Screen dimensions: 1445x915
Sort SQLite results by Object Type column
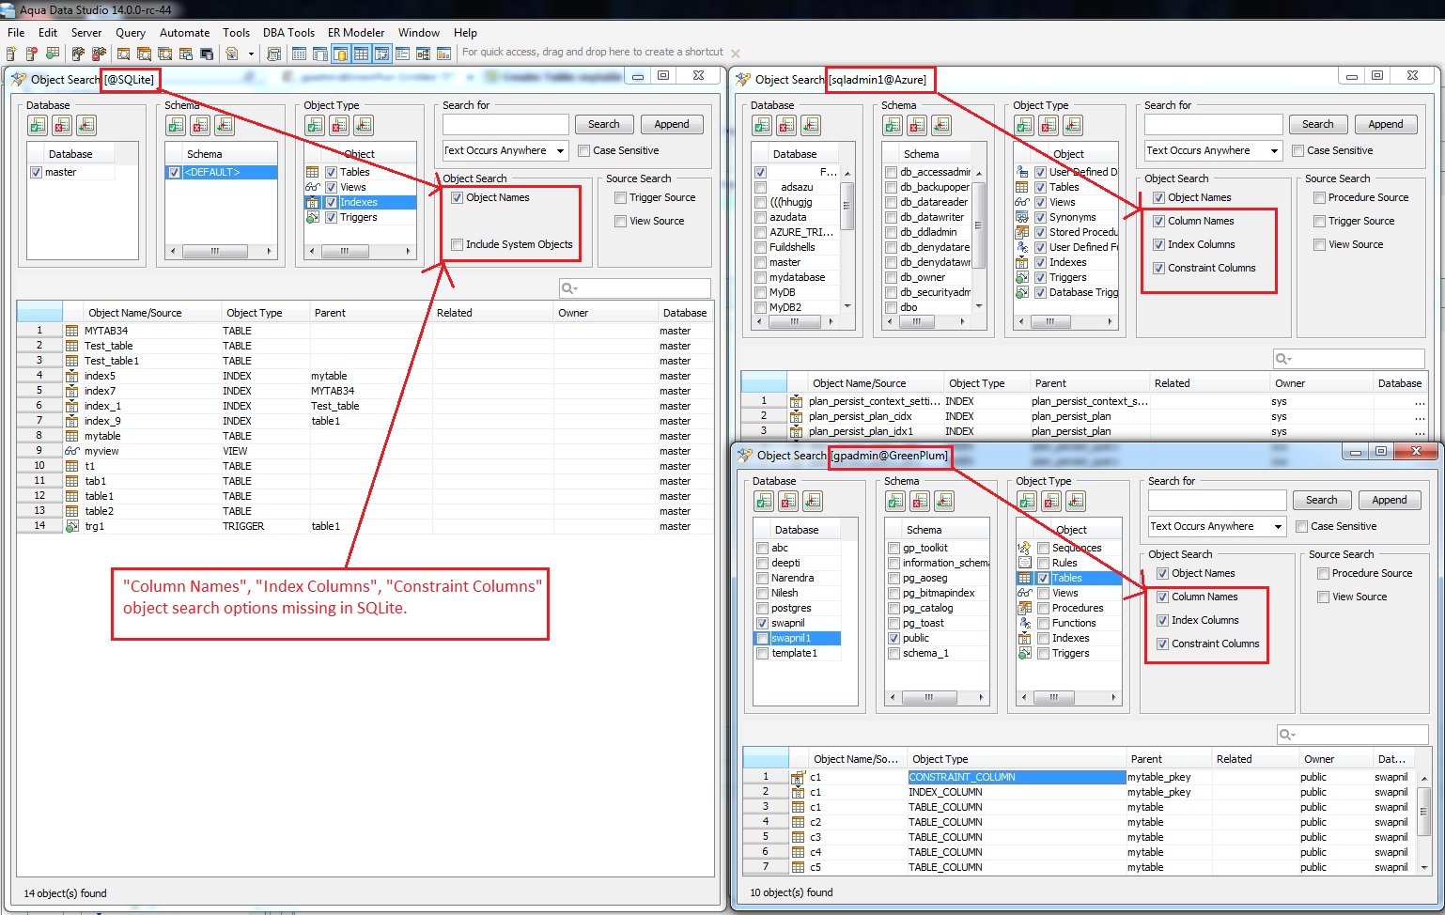point(265,313)
